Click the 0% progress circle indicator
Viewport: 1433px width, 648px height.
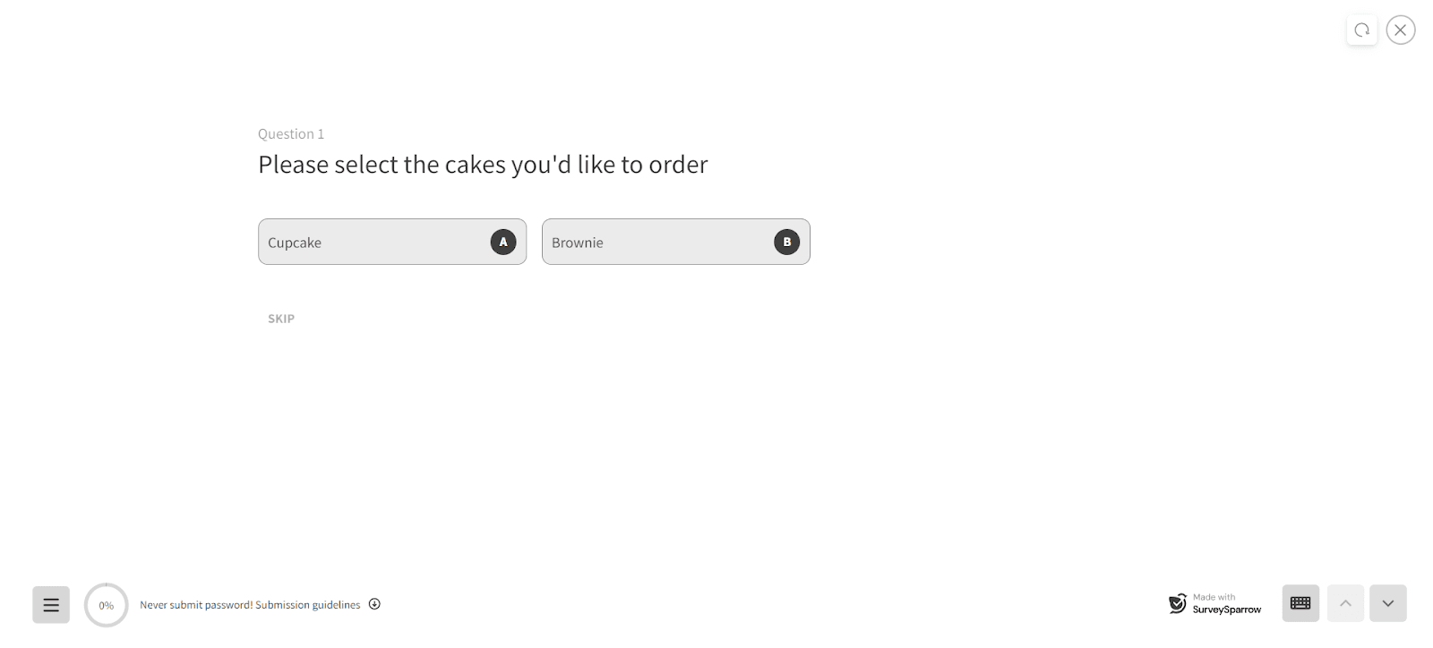[x=107, y=605]
